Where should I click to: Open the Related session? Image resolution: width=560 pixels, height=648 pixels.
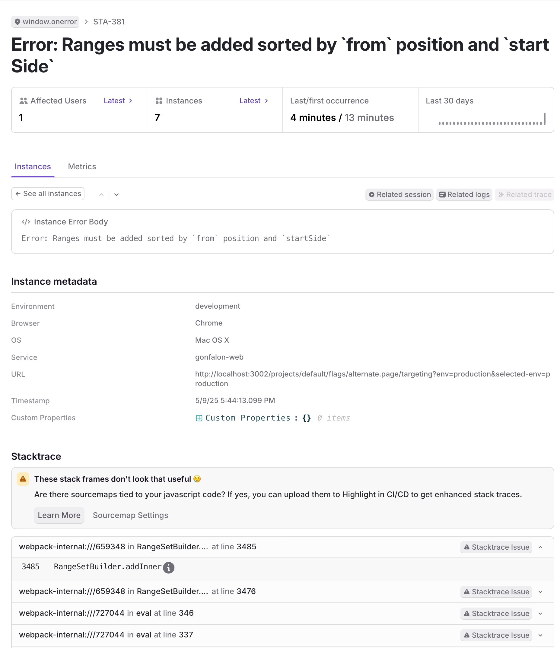pyautogui.click(x=399, y=195)
